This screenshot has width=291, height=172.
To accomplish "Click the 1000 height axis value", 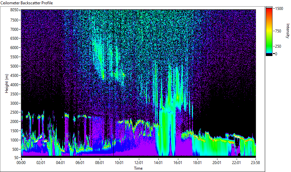I will tap(14, 140).
